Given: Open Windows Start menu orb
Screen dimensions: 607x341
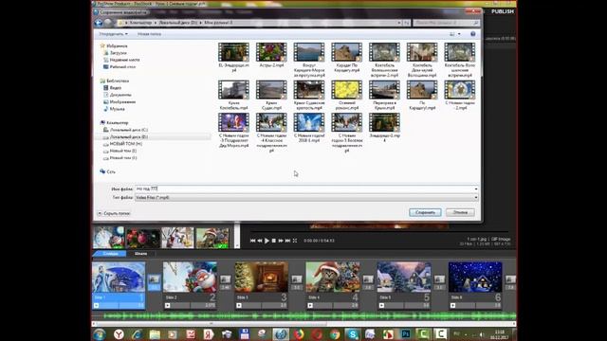Looking at the screenshot, I should (x=100, y=334).
